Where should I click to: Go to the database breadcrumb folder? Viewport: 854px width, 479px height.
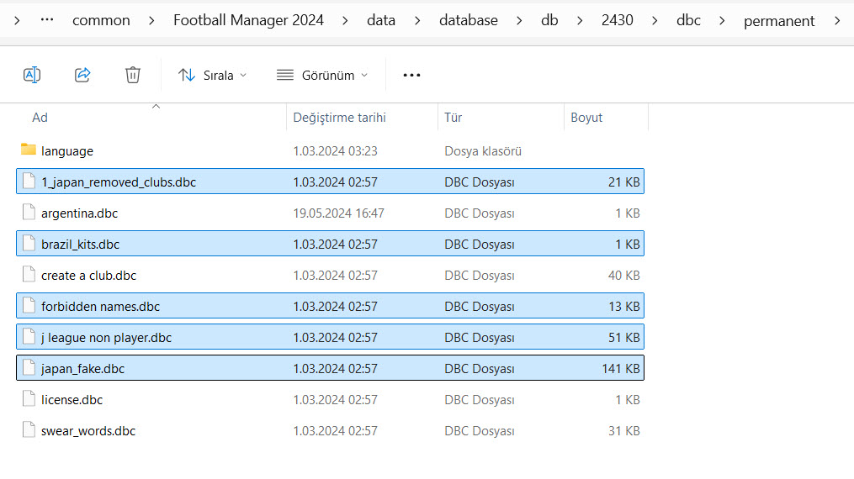point(468,20)
